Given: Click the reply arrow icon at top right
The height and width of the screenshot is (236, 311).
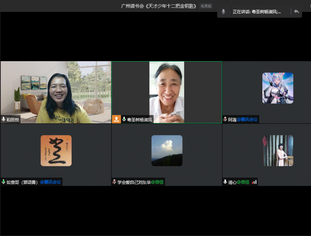Looking at the screenshot, I should point(296,12).
